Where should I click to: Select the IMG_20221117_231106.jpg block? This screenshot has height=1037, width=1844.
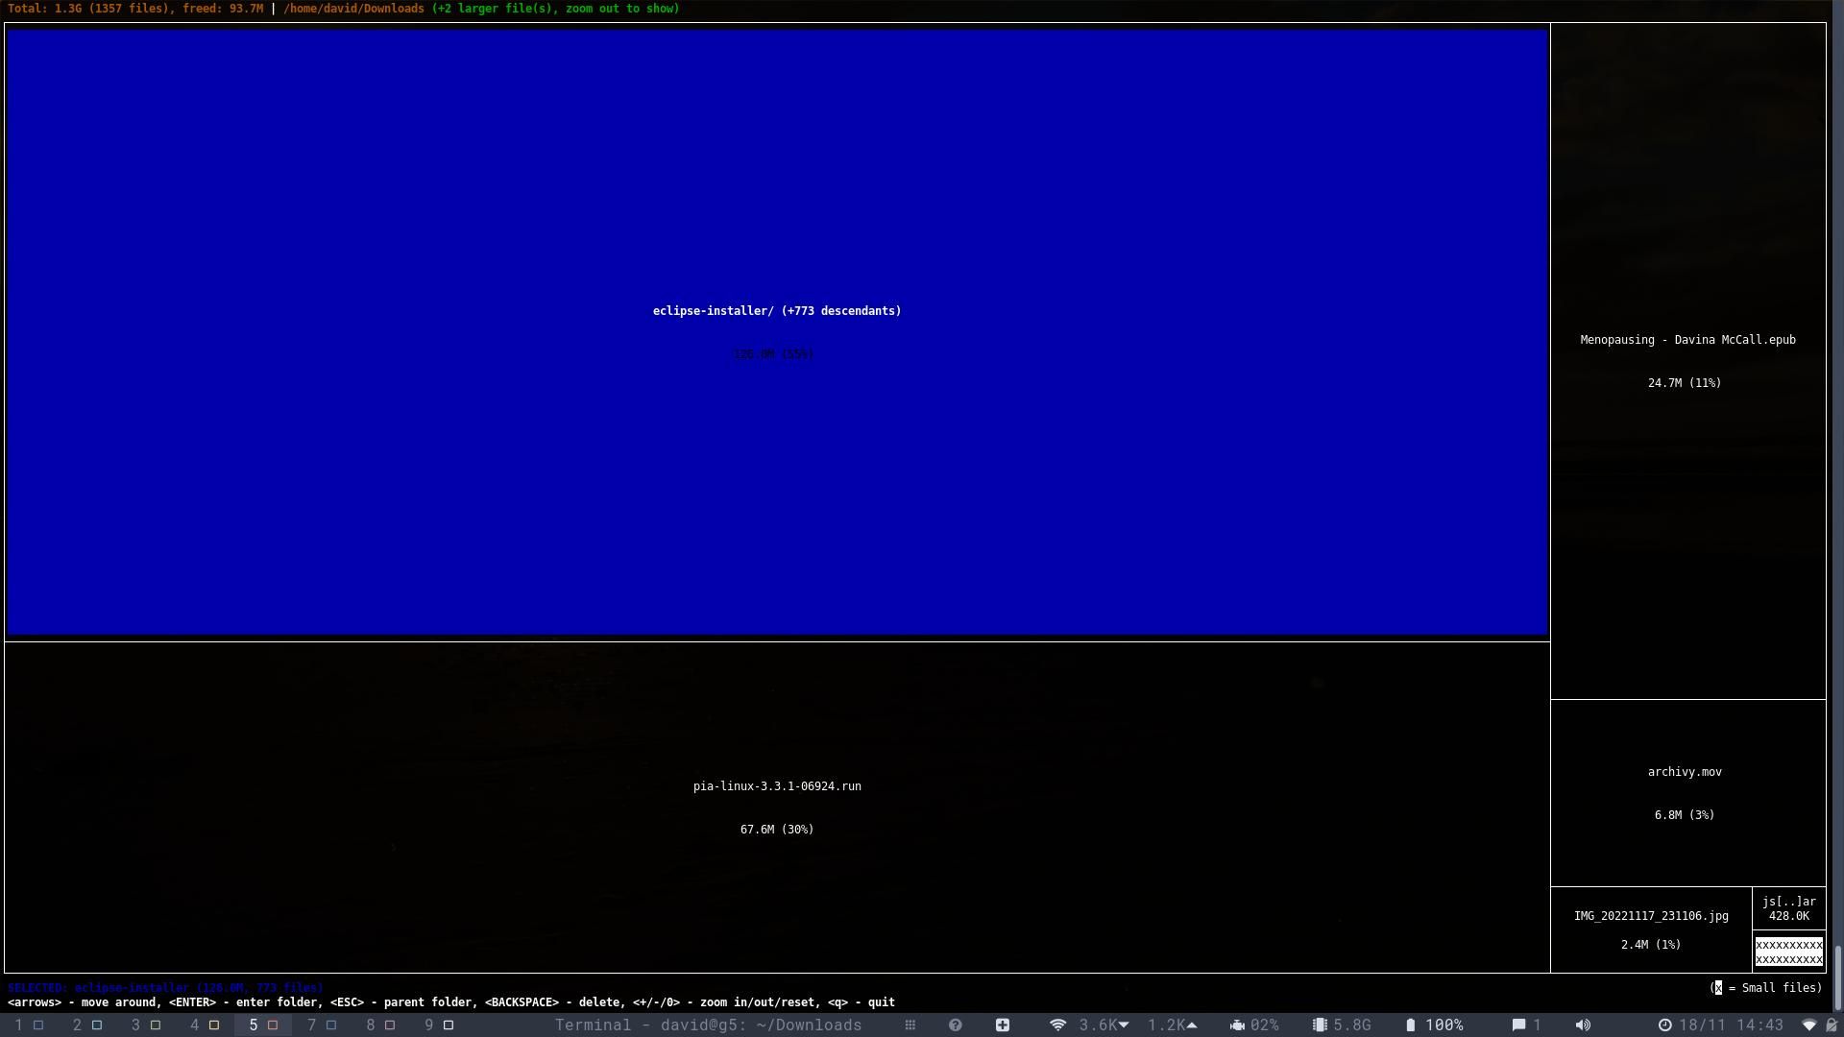coord(1650,929)
